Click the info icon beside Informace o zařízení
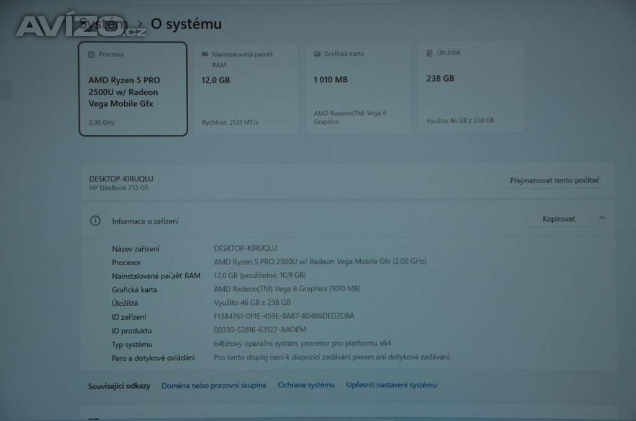The height and width of the screenshot is (421, 636). click(x=95, y=220)
